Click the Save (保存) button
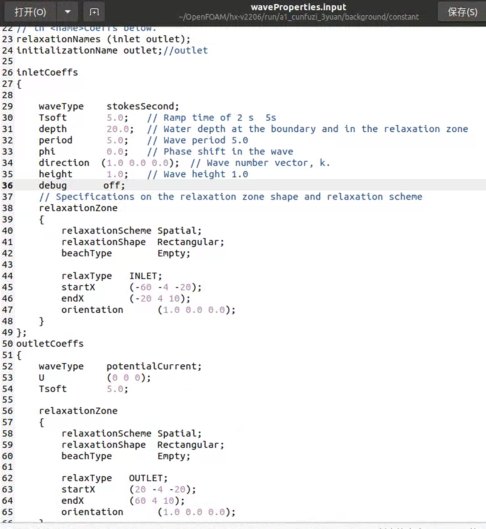 click(x=462, y=12)
